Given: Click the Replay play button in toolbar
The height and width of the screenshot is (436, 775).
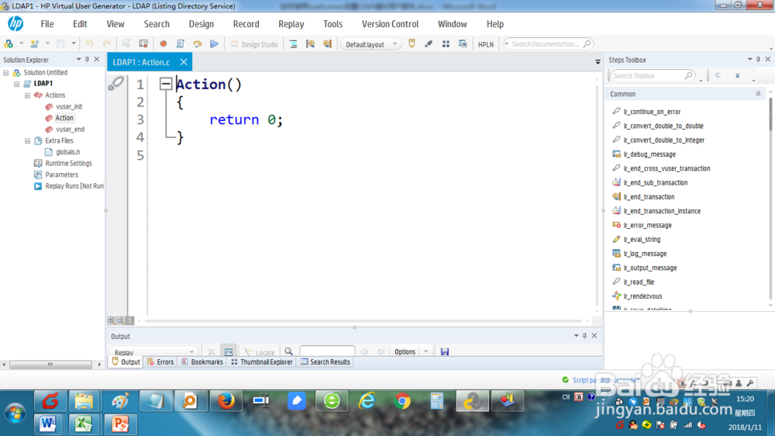Looking at the screenshot, I should pos(215,43).
